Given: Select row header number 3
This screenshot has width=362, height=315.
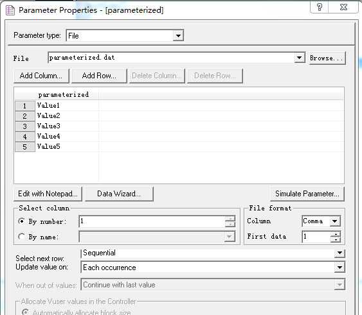Looking at the screenshot, I should [x=25, y=126].
